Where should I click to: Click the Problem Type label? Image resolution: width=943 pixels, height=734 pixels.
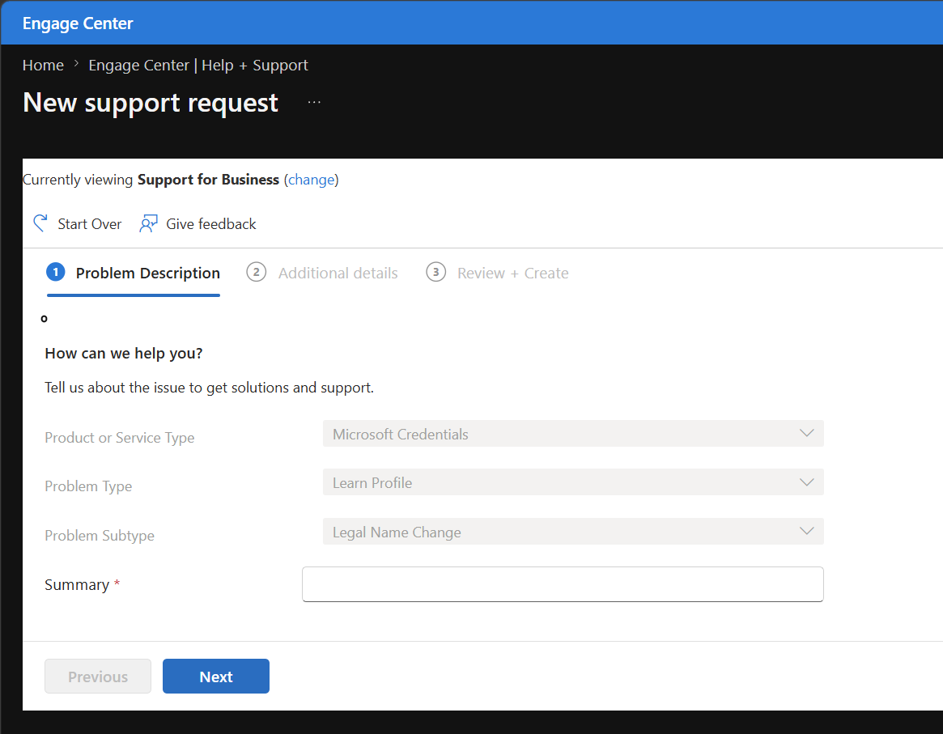coord(88,486)
